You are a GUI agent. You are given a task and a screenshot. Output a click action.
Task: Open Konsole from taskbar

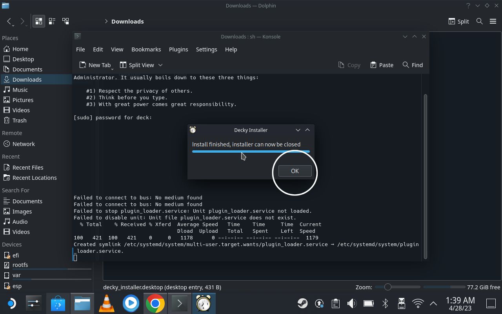180,303
